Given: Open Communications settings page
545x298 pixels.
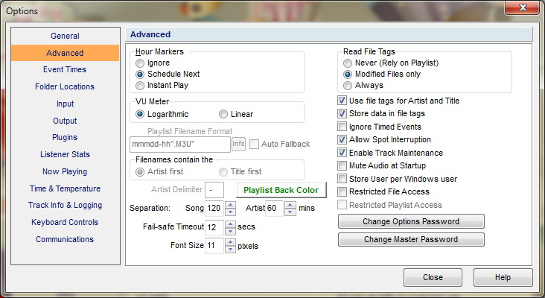Looking at the screenshot, I should (65, 239).
